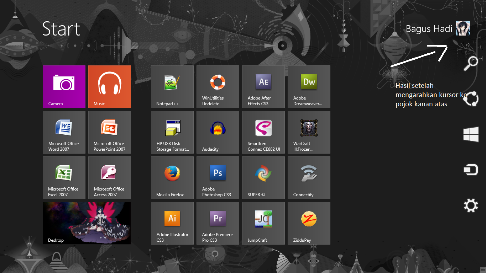Open the Devices charm
The height and width of the screenshot is (273, 492).
click(471, 170)
